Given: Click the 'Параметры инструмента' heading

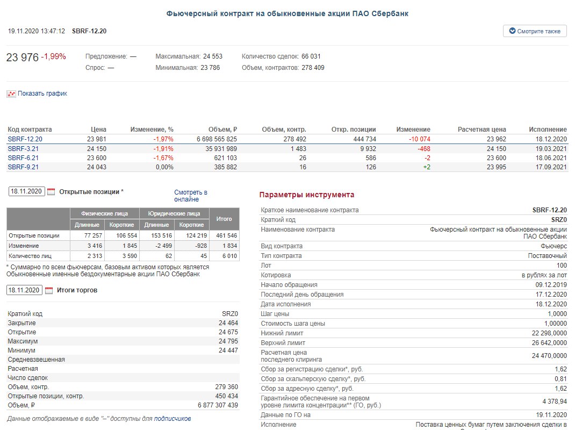Looking at the screenshot, I should [x=307, y=195].
